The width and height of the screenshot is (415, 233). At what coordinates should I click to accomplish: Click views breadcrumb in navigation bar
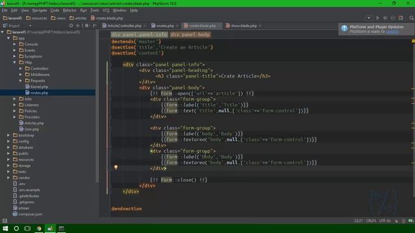[58, 18]
